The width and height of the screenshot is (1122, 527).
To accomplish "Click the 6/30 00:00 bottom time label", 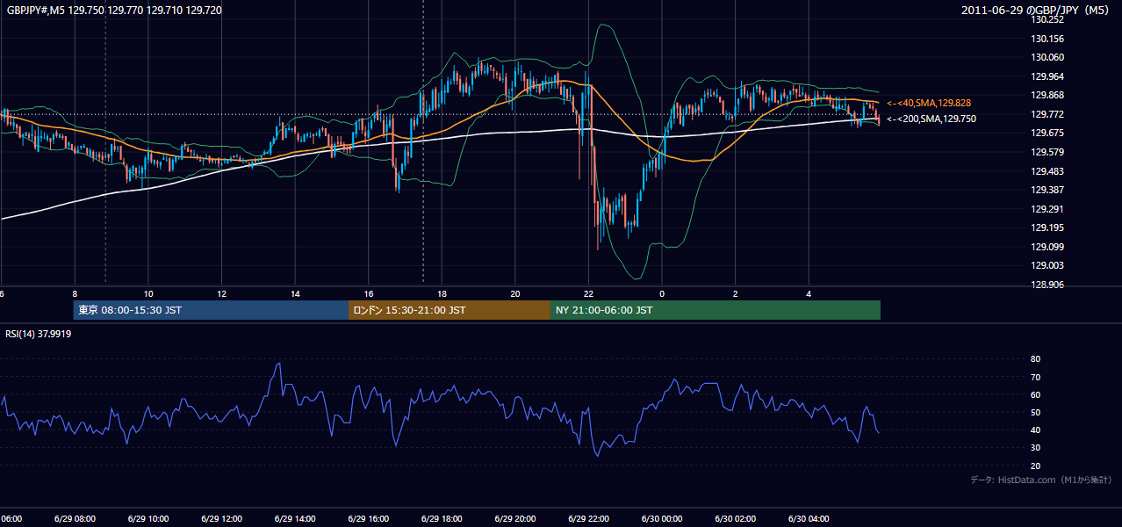I will [662, 519].
